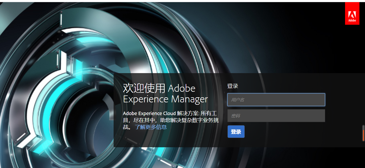The image size is (365, 168).
Task: Focus the 用户名 username input field
Action: tap(276, 100)
